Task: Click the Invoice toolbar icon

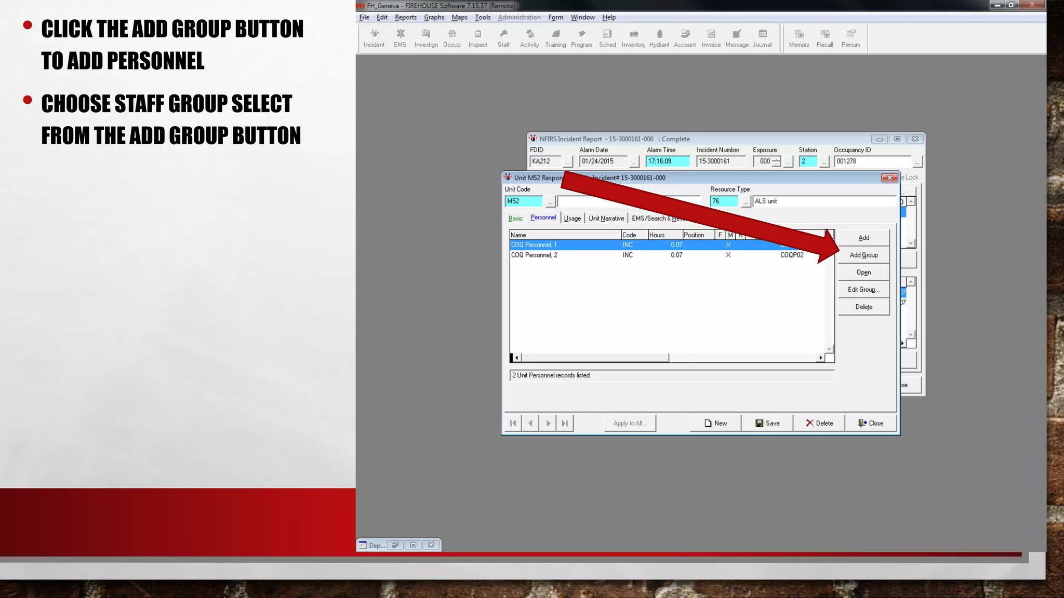Action: click(711, 38)
